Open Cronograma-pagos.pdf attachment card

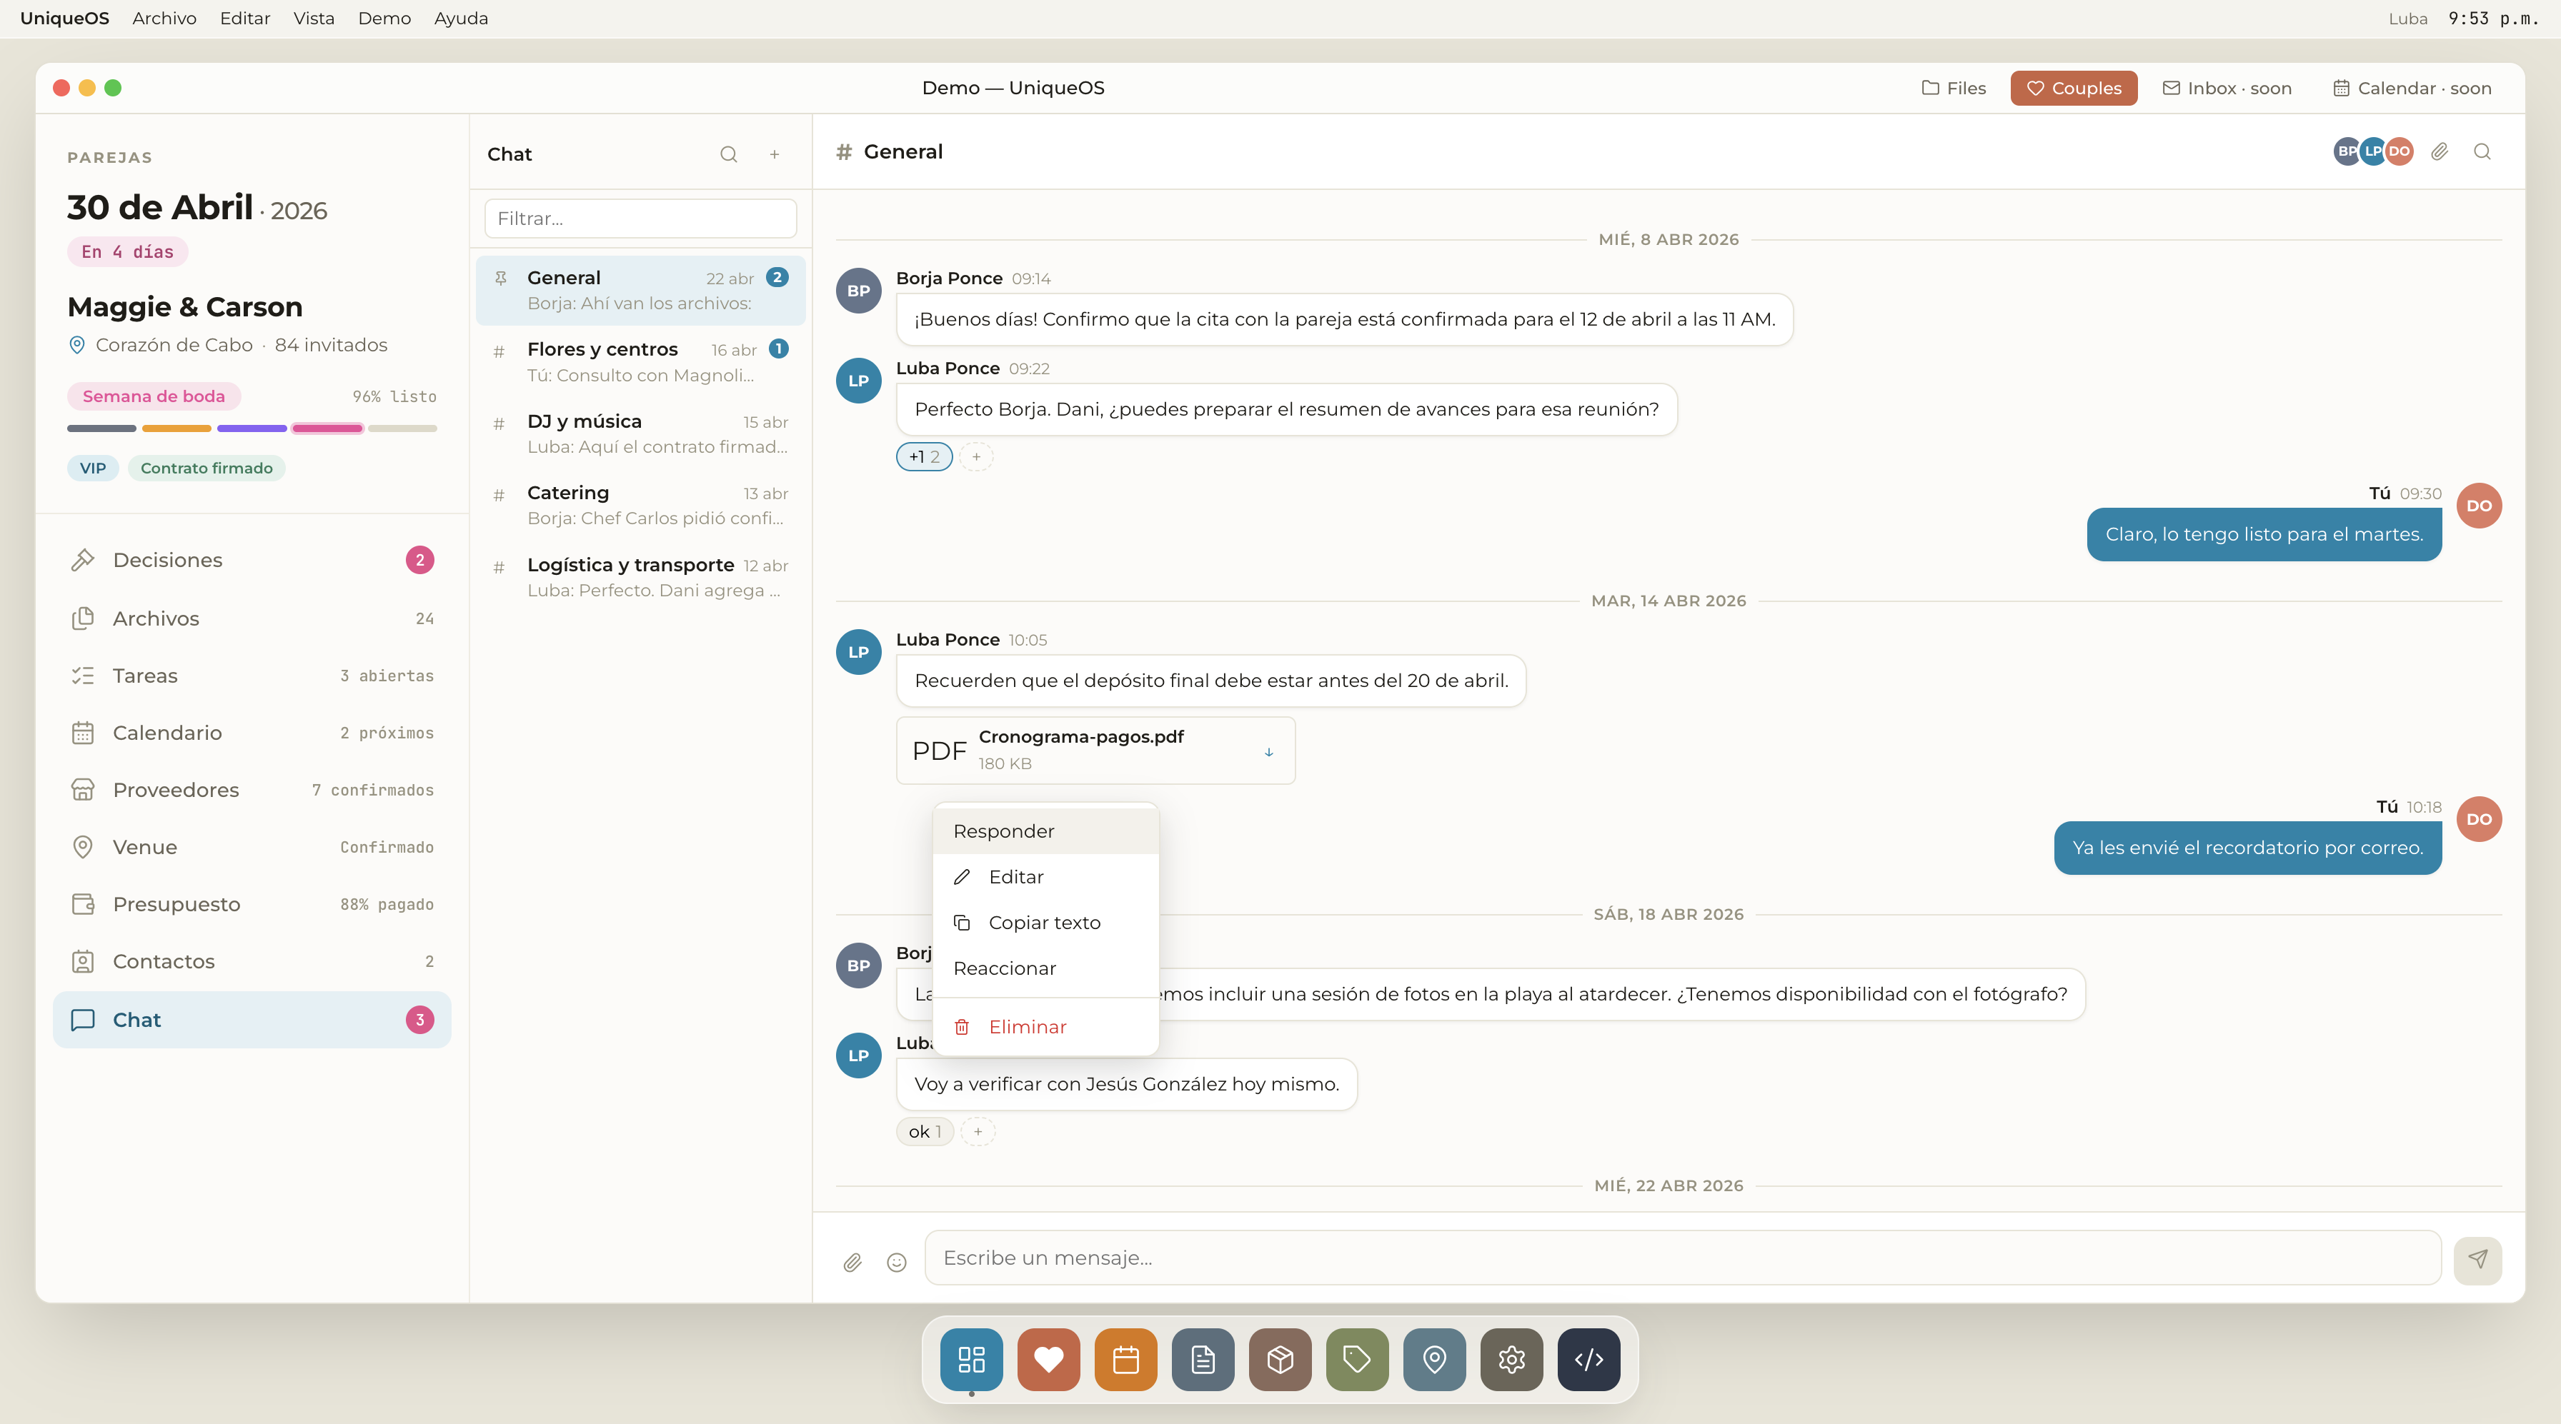tap(1095, 751)
